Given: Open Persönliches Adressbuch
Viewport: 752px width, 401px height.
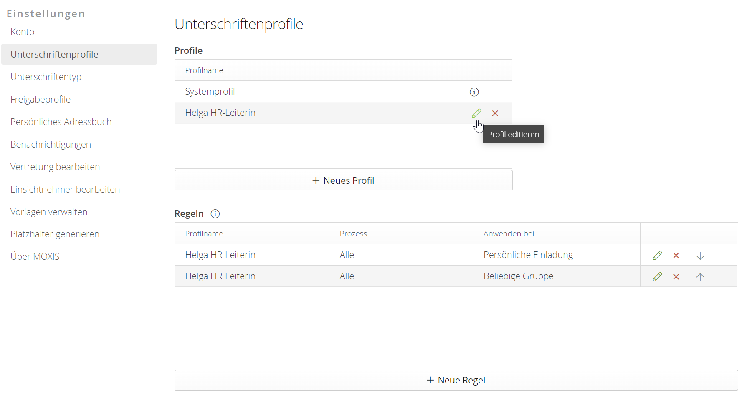Looking at the screenshot, I should coord(61,122).
